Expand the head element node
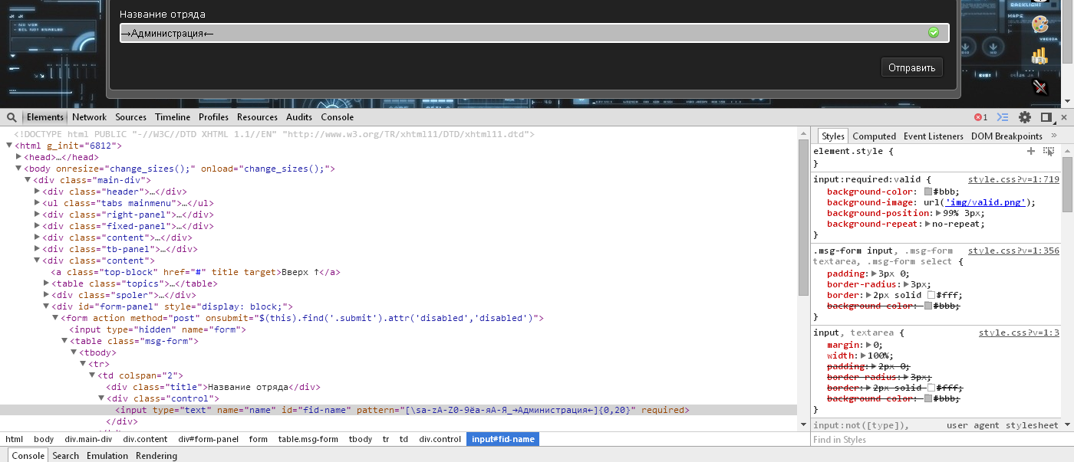This screenshot has height=462, width=1074. click(x=19, y=157)
